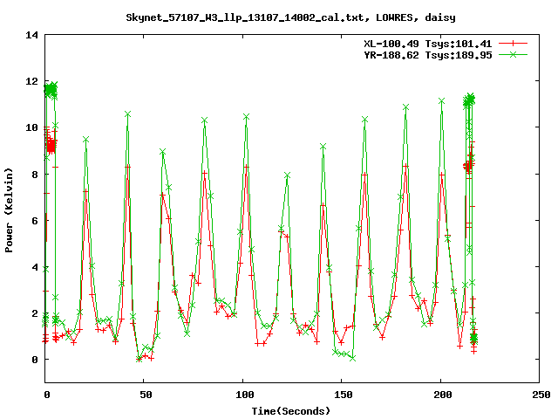Click the Power (Kelvin) axis label
The height and width of the screenshot is (419, 558).
(9, 210)
